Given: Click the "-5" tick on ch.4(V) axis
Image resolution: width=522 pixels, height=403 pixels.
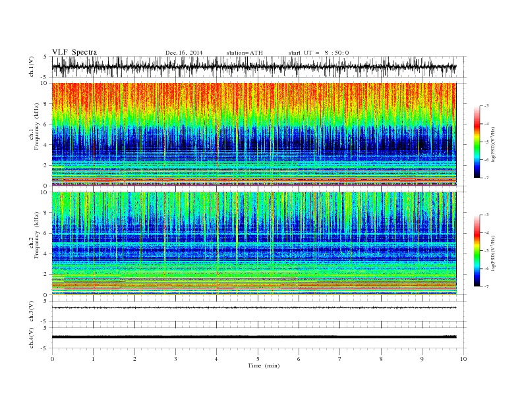Looking at the screenshot, I should [x=45, y=348].
